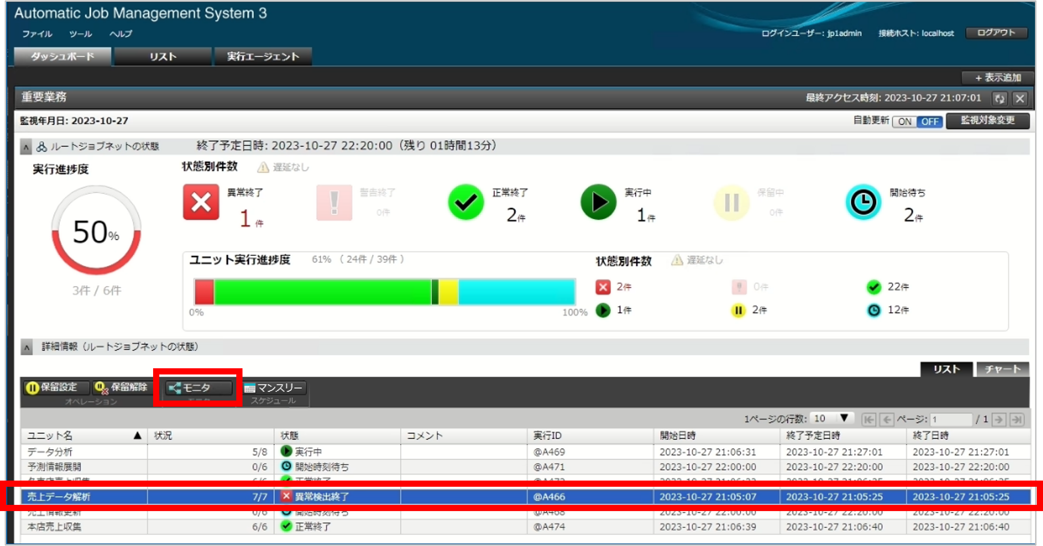Turn auto update OFF

pyautogui.click(x=930, y=122)
